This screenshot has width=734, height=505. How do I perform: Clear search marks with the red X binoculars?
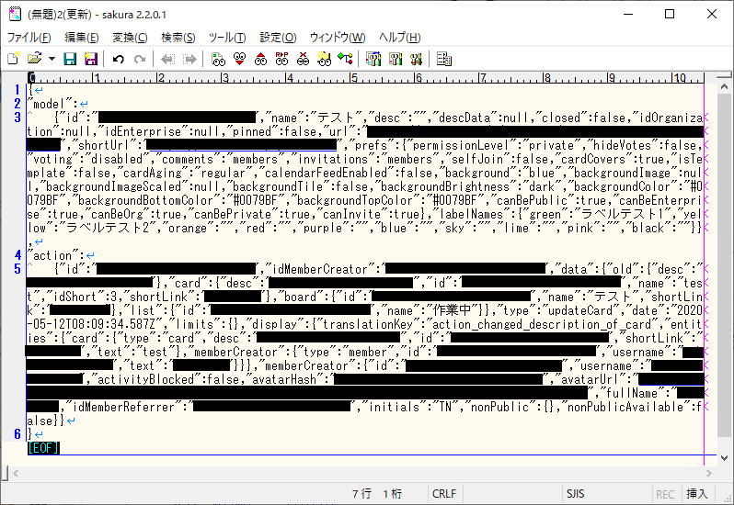[304, 59]
